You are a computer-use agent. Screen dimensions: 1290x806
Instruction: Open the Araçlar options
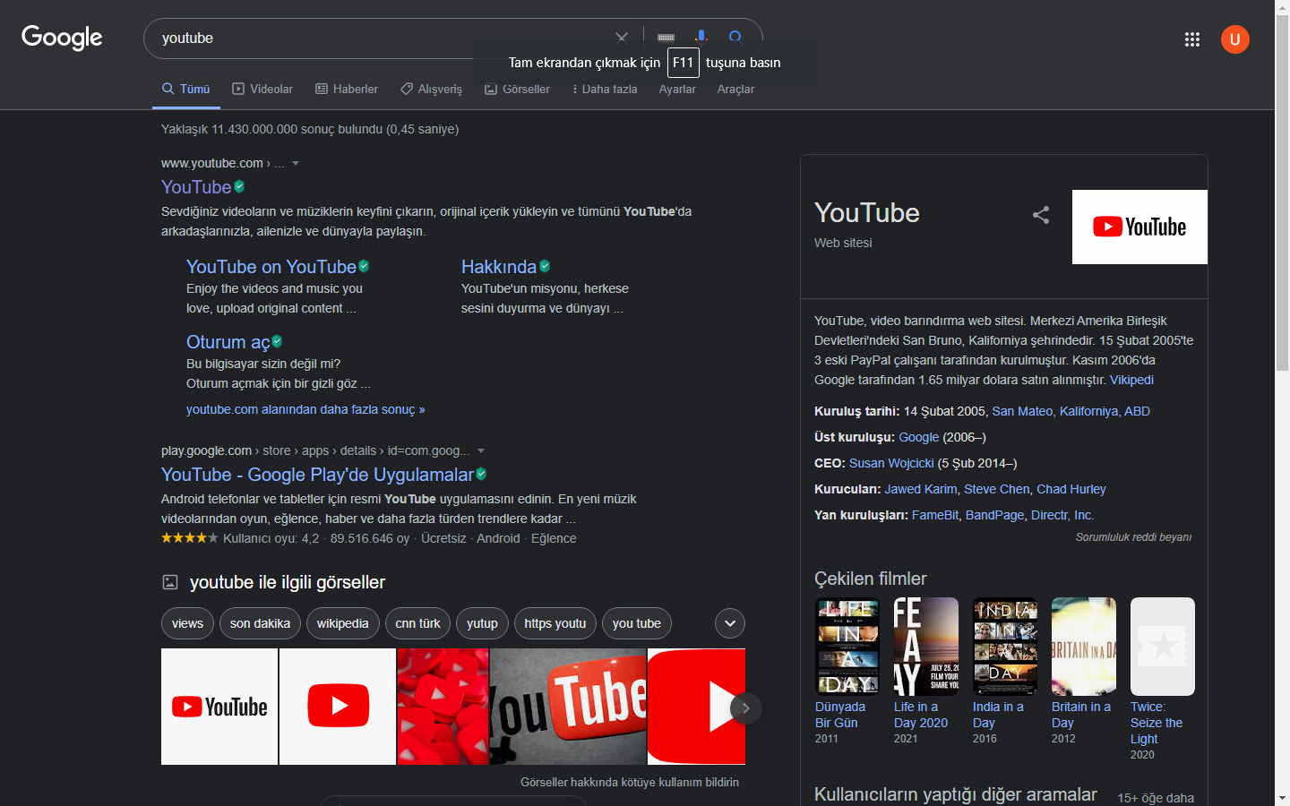(x=735, y=89)
